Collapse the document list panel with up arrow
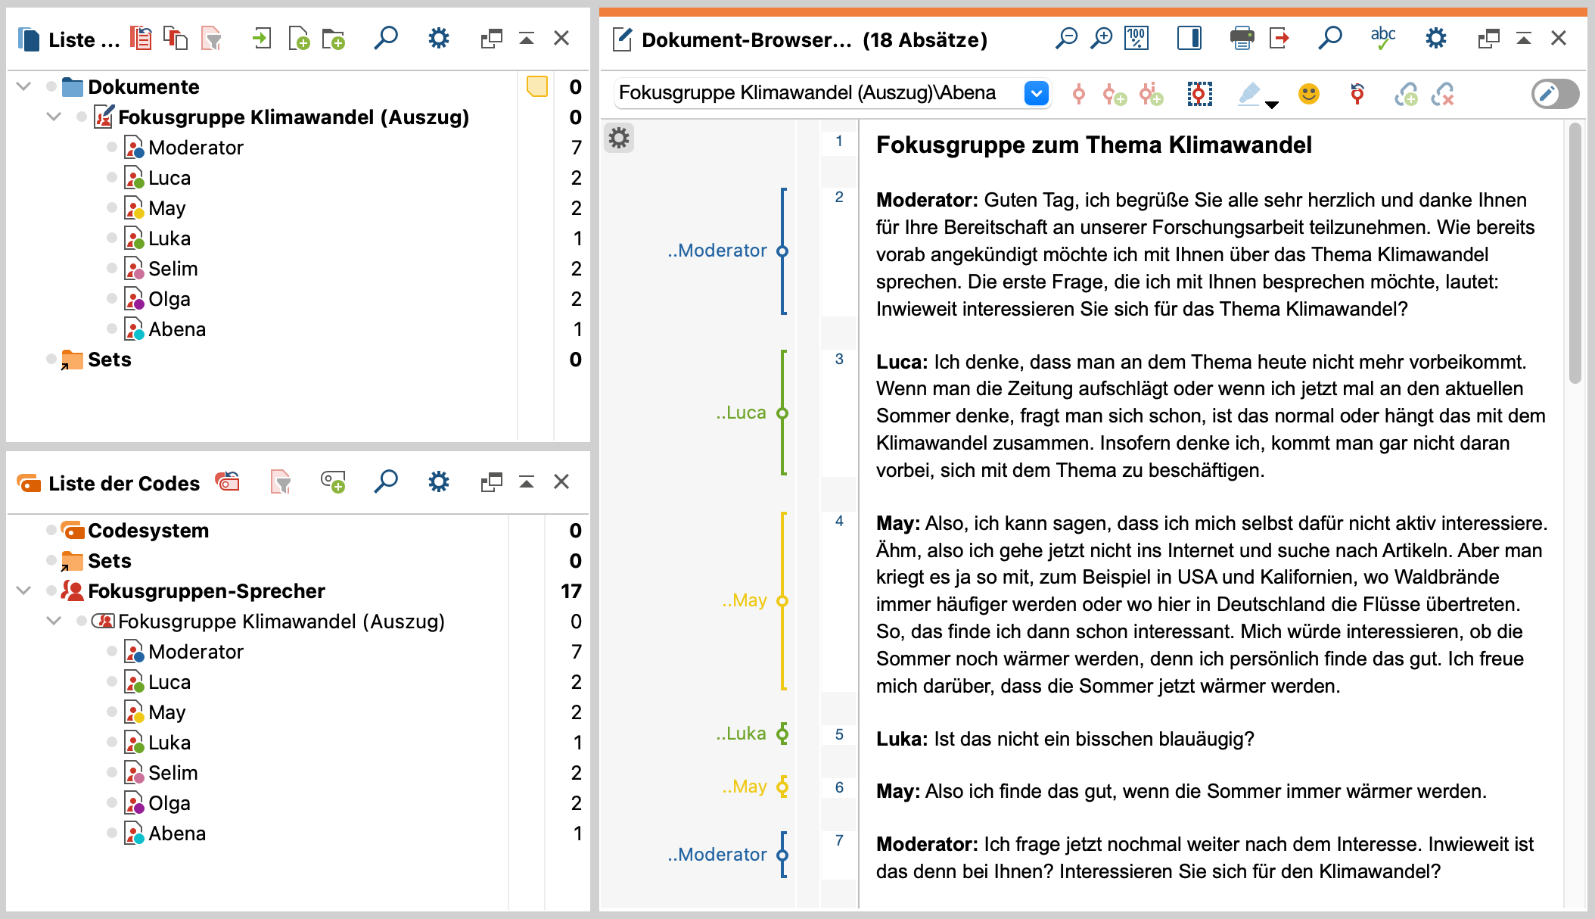The height and width of the screenshot is (919, 1595). (x=527, y=38)
